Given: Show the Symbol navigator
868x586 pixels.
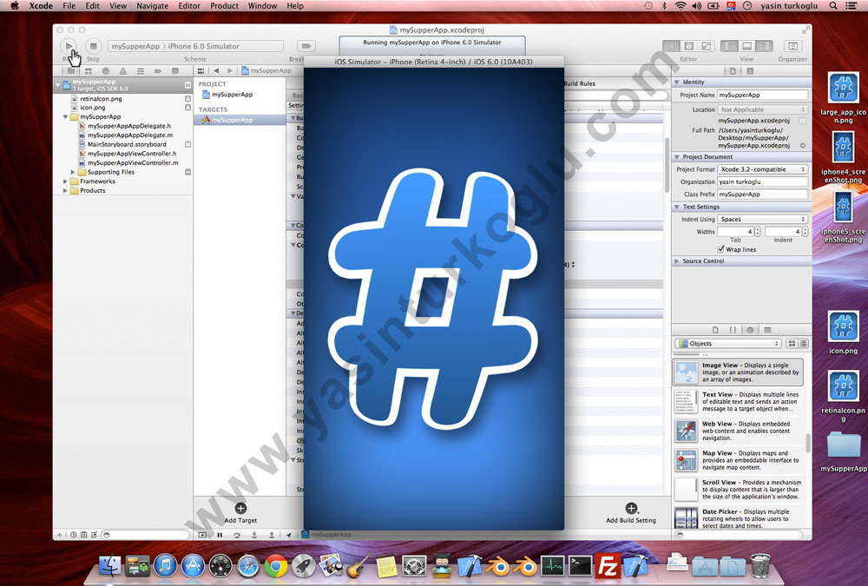Looking at the screenshot, I should [x=88, y=71].
